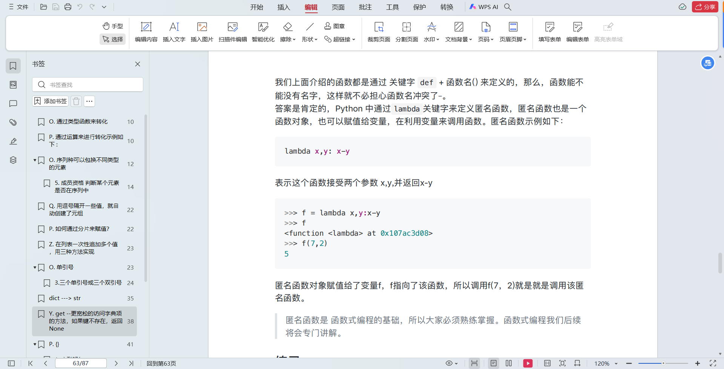
Task: Click the Share (分享) button
Action: point(705,7)
